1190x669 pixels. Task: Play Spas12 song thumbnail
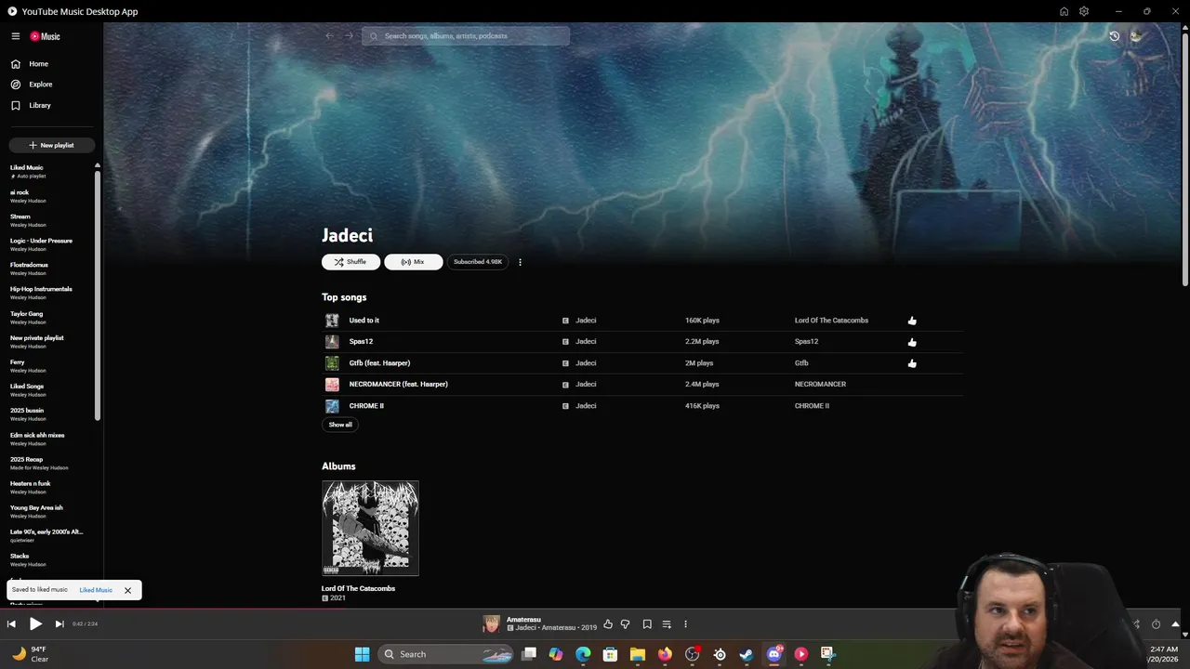[x=332, y=342]
